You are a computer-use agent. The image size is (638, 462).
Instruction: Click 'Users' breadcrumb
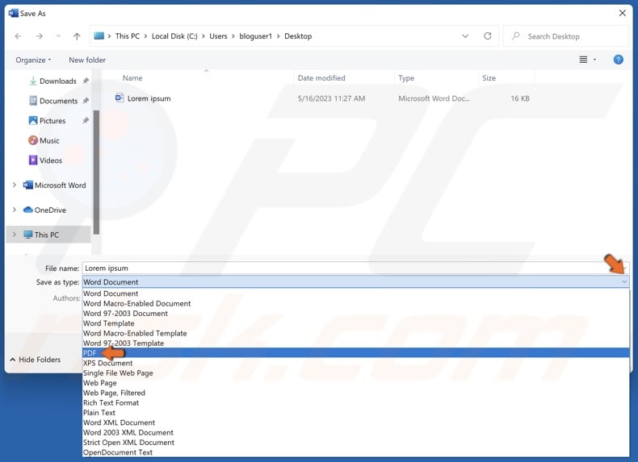click(218, 36)
